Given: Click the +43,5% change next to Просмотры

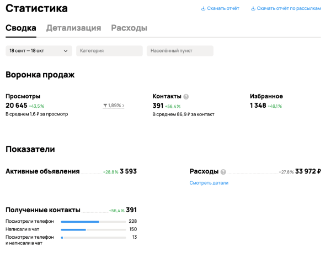Looking at the screenshot, I should (x=36, y=106).
